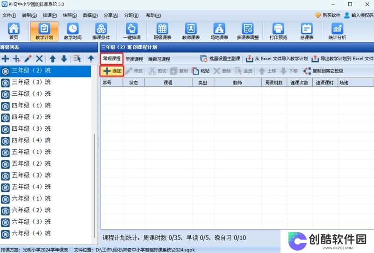Click the 教师 column header

click(x=237, y=83)
